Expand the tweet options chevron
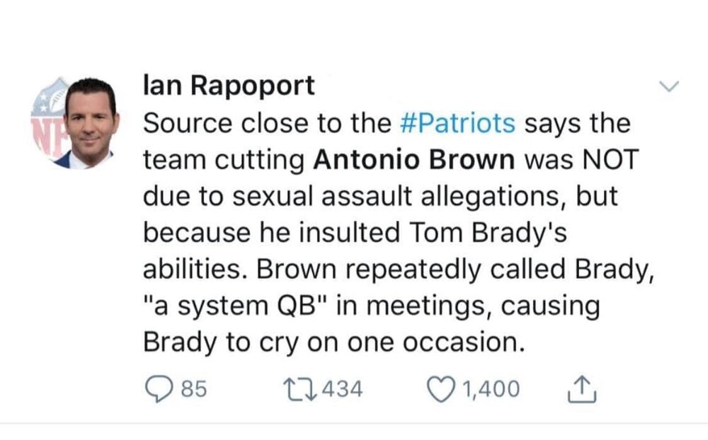This screenshot has height=440, width=708. click(669, 86)
